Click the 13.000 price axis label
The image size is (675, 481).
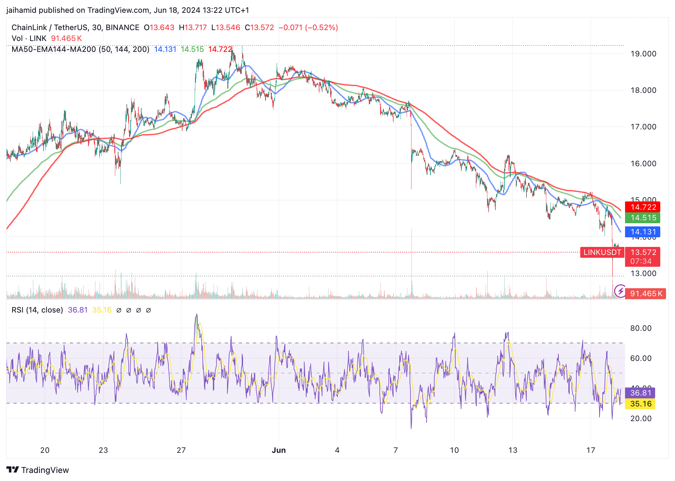click(643, 273)
